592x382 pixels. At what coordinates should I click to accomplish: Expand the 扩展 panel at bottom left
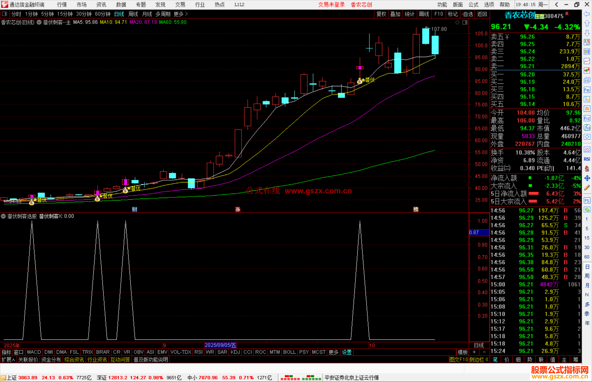[8, 360]
